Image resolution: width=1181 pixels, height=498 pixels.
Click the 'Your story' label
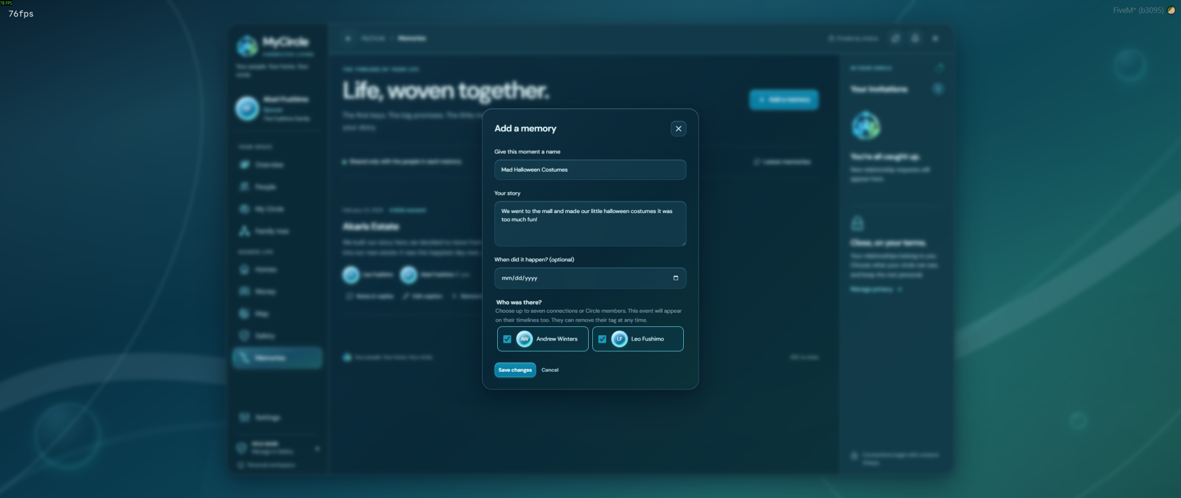click(x=507, y=194)
